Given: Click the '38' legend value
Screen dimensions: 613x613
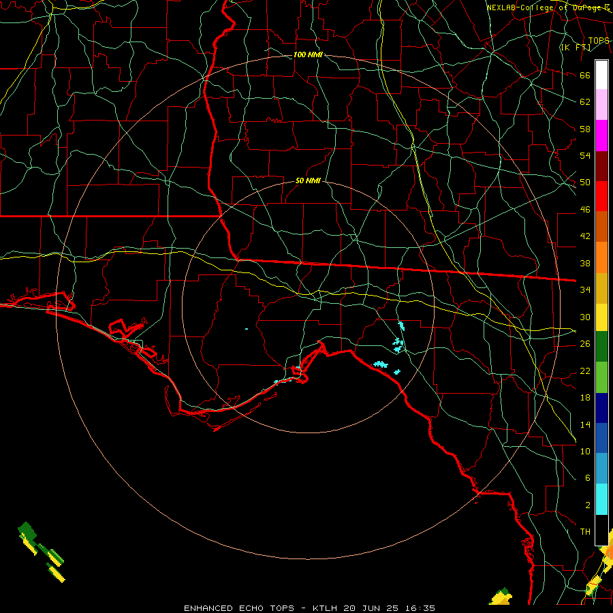Looking at the screenshot, I should click(585, 264).
